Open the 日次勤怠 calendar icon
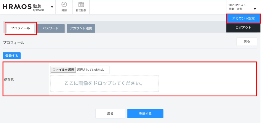Viewport: 261px width, 123px height. [x=81, y=5]
